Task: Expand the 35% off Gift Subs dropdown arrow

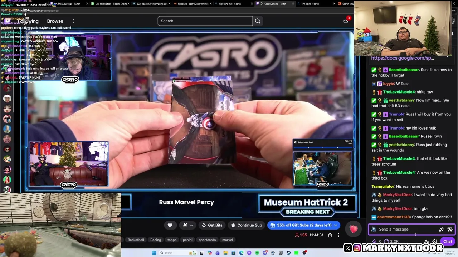Action: click(336, 225)
